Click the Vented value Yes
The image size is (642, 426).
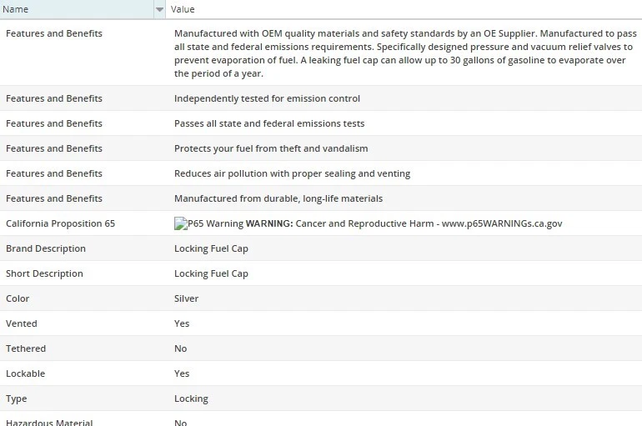click(182, 323)
